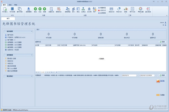Open the start date dropdown 2023/02/10

pyautogui.click(x=137, y=75)
